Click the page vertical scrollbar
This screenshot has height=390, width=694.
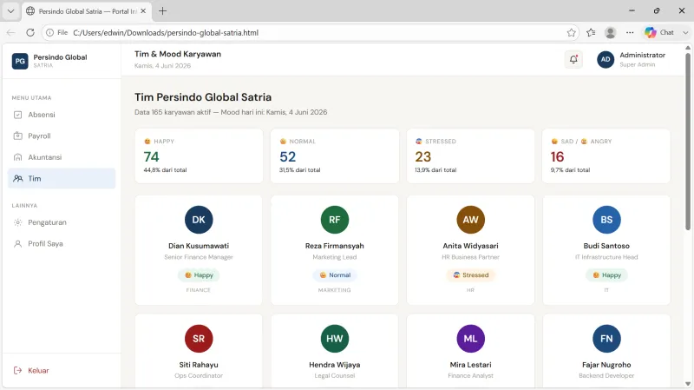pyautogui.click(x=688, y=142)
